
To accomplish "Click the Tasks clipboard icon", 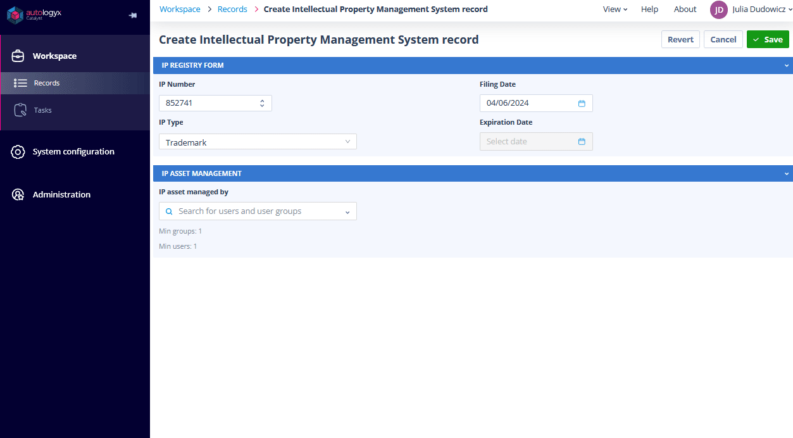I will click(20, 110).
